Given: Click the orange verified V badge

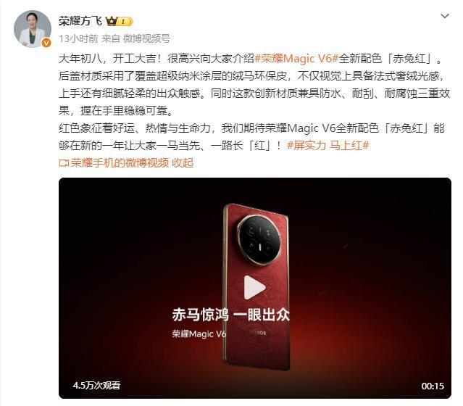Looking at the screenshot, I should (46, 43).
